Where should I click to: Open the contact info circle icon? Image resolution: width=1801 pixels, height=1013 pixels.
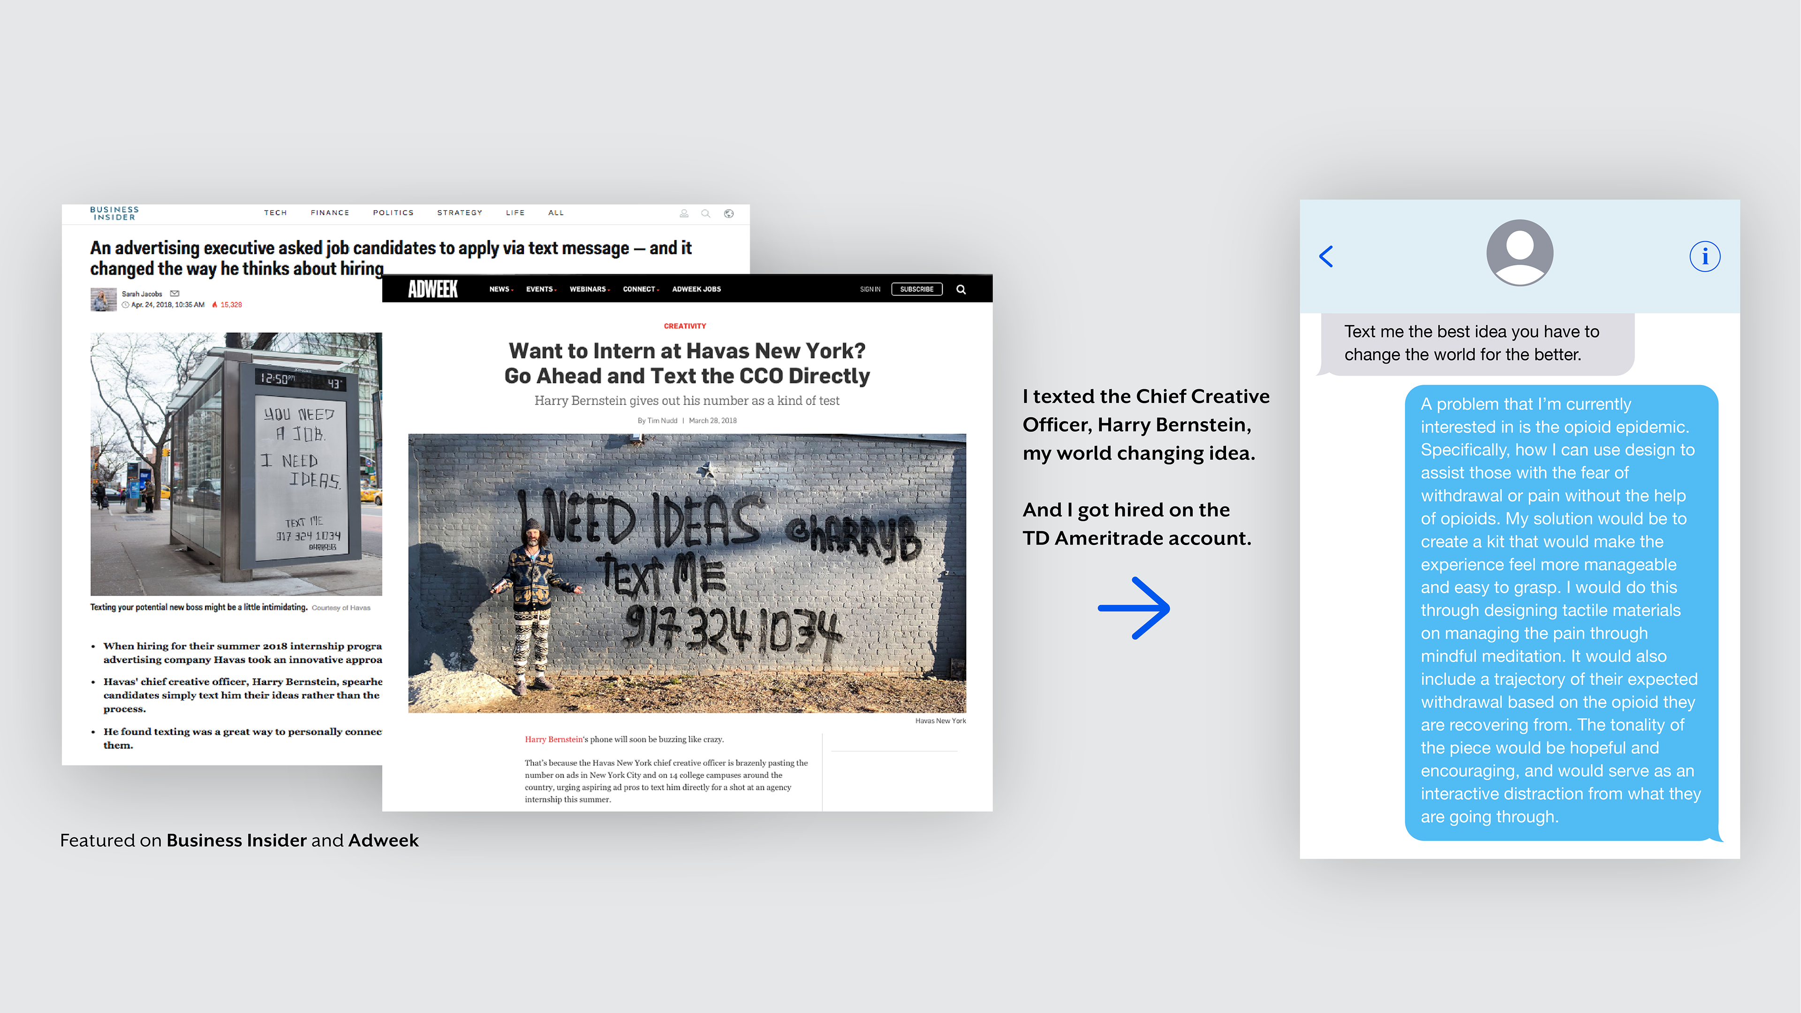[x=1704, y=257]
